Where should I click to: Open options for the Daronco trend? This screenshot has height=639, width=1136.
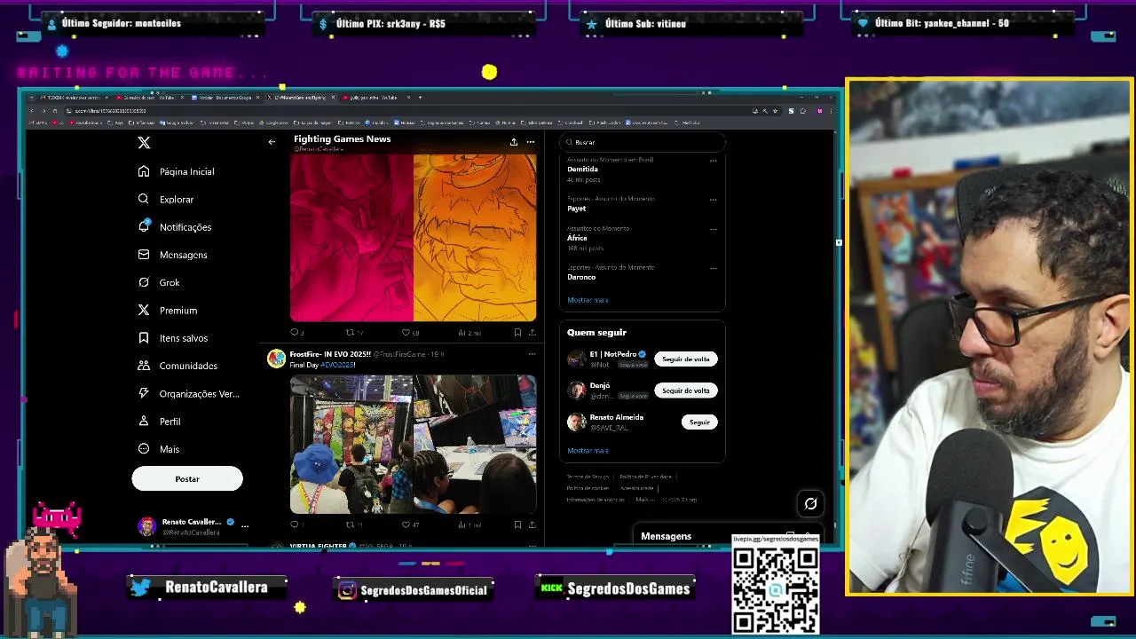[x=713, y=268]
